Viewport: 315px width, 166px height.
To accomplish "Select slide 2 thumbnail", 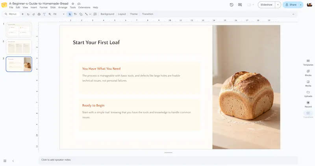I will pyautogui.click(x=19, y=47).
